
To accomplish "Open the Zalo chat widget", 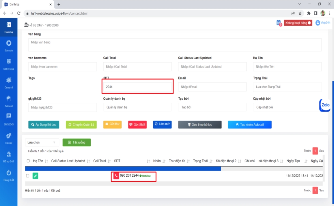I will tap(325, 105).
